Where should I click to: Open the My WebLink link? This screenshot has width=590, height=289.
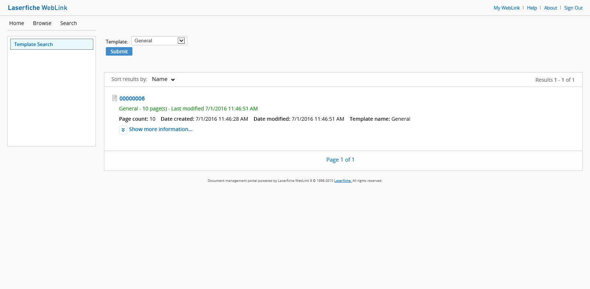point(507,8)
